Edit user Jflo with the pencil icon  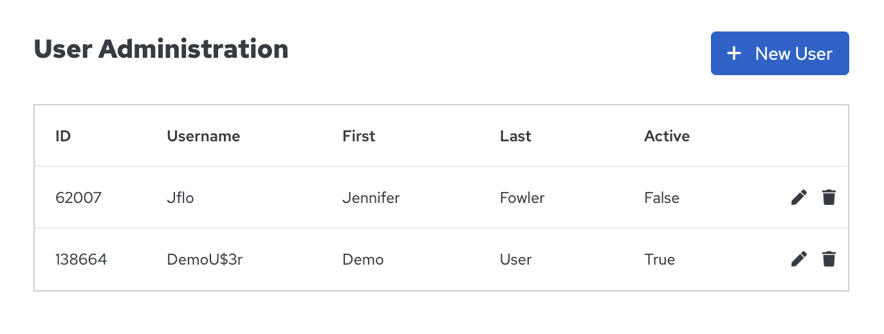(x=798, y=197)
